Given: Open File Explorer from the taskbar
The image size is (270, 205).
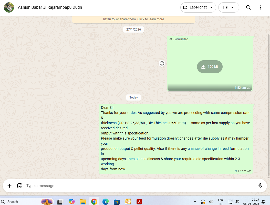Looking at the screenshot, I should coord(82,202).
